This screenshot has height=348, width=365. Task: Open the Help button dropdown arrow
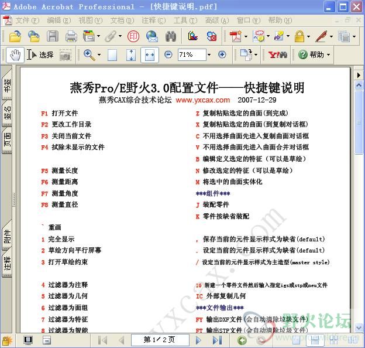pyautogui.click(x=329, y=54)
